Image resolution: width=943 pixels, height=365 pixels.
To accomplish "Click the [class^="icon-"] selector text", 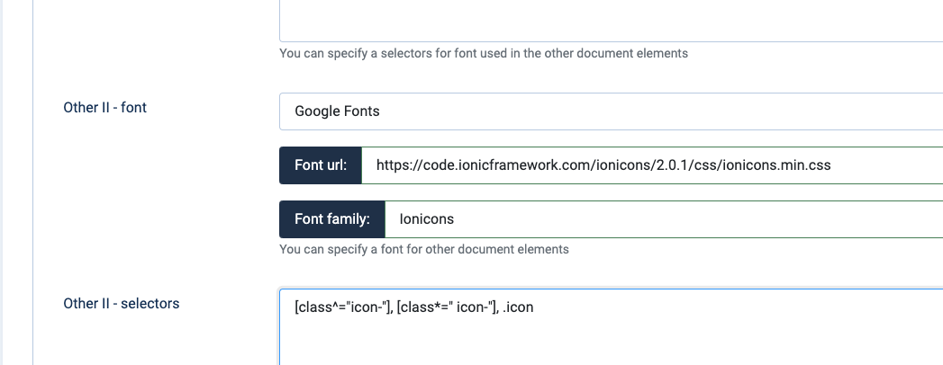I will [341, 307].
